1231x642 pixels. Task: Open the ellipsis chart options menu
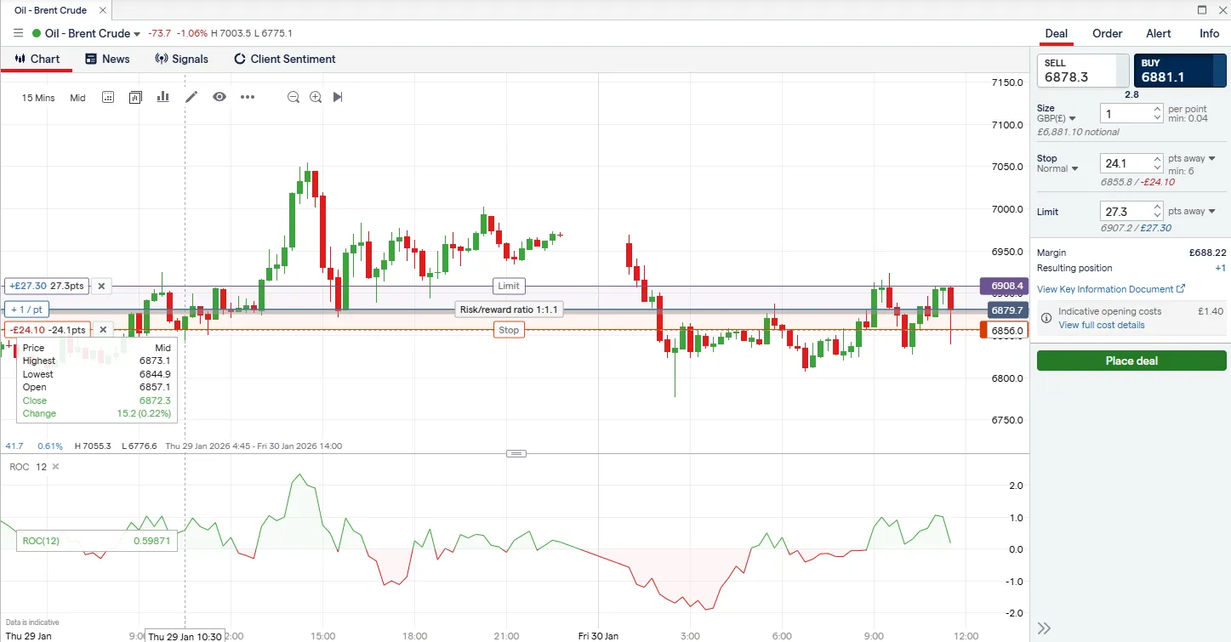point(248,97)
